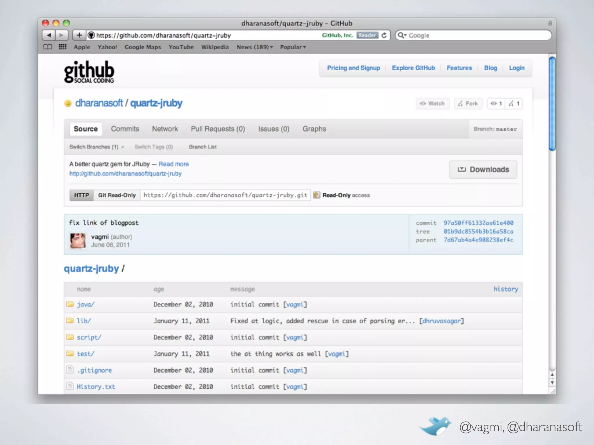
Task: Open the Network tab
Action: point(165,129)
